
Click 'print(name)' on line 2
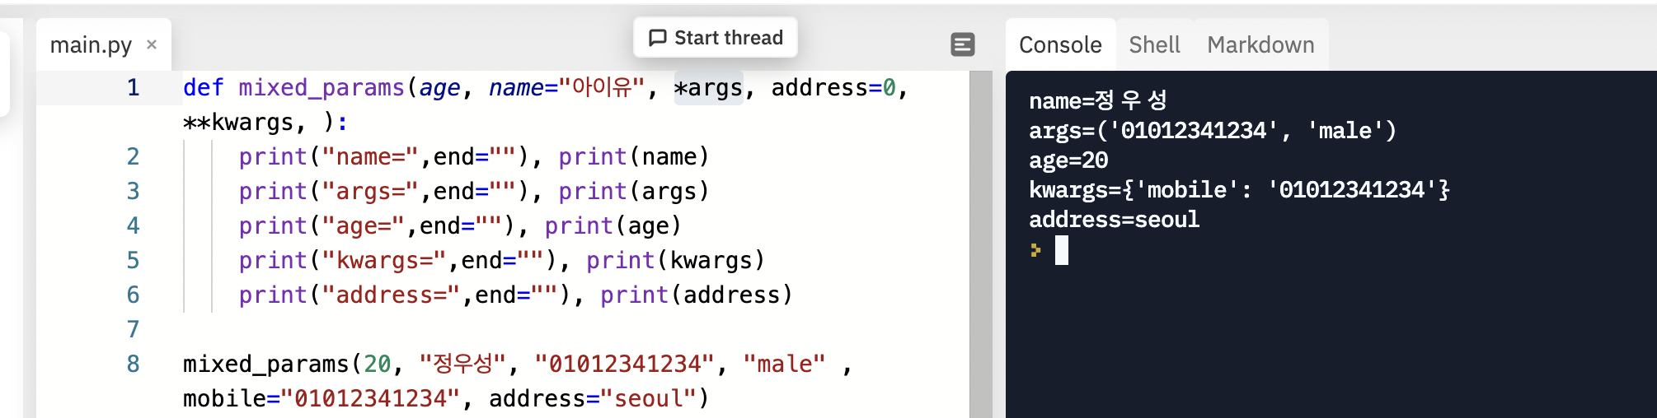tap(634, 156)
